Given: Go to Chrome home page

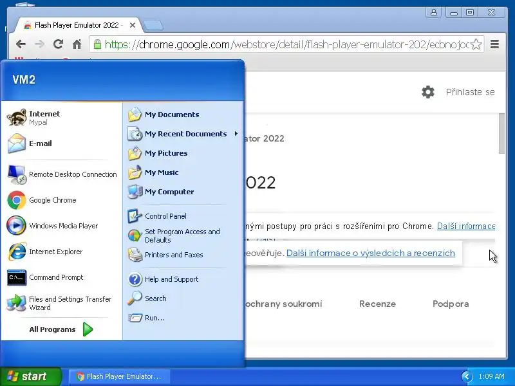Looking at the screenshot, I should [77, 44].
